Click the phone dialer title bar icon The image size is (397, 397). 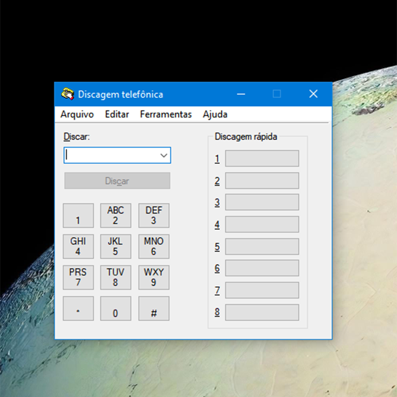67,94
